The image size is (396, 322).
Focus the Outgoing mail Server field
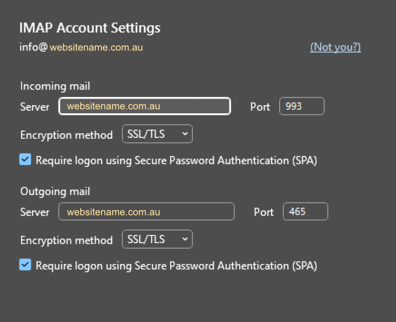(146, 212)
